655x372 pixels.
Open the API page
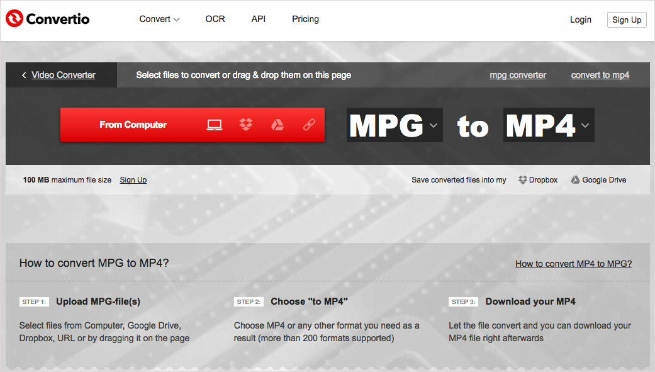click(259, 20)
